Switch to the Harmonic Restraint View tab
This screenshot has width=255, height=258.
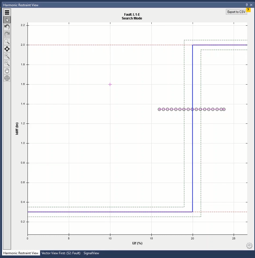[21, 253]
